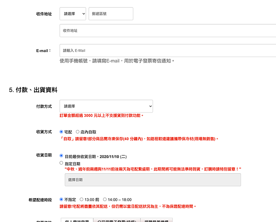Focus the wide 收件地址 street address box
The image size is (276, 222).
pos(168,31)
